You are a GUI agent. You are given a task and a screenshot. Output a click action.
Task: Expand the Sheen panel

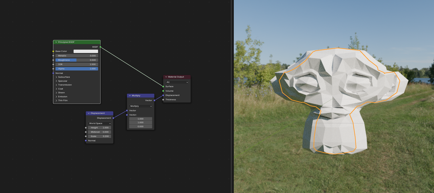(56, 93)
